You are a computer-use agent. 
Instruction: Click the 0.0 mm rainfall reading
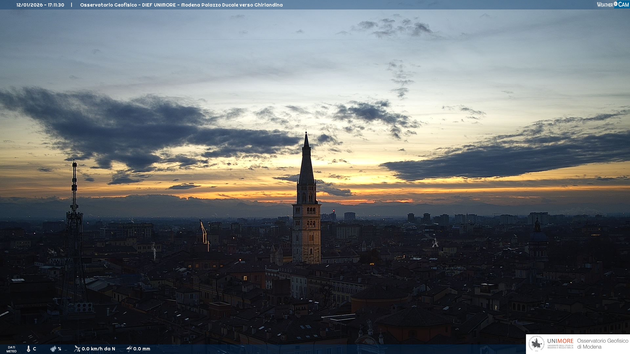pos(142,349)
